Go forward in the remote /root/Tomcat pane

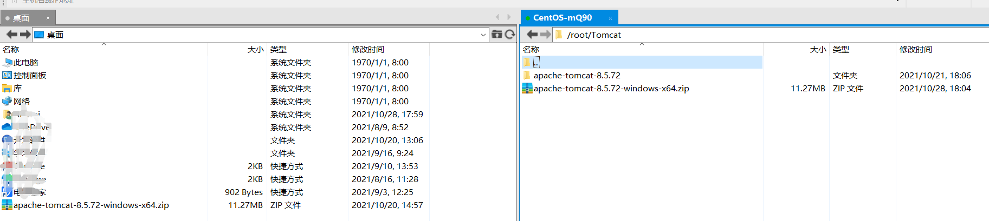(x=545, y=35)
